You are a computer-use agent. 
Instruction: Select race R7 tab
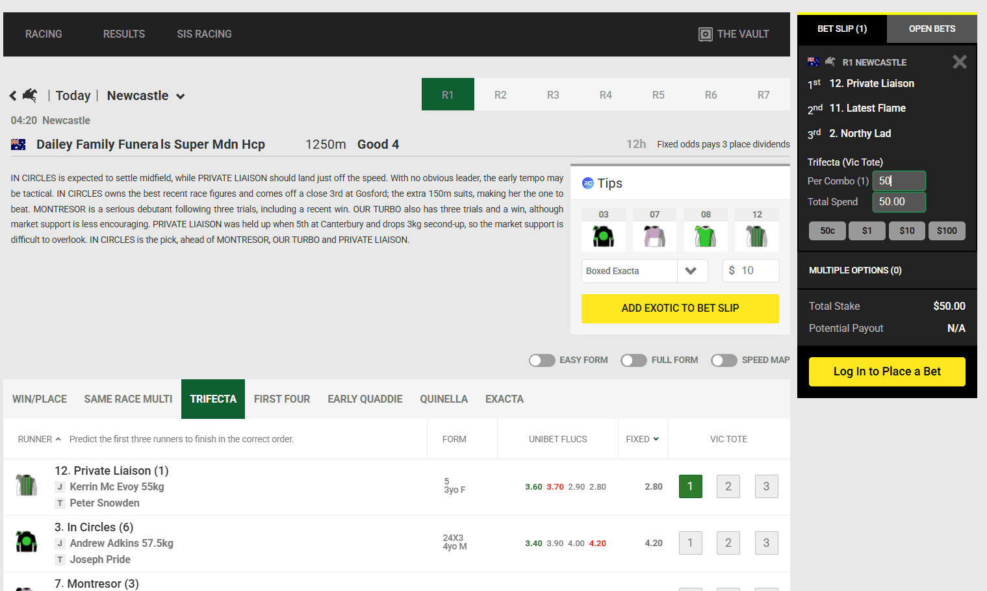pyautogui.click(x=763, y=95)
